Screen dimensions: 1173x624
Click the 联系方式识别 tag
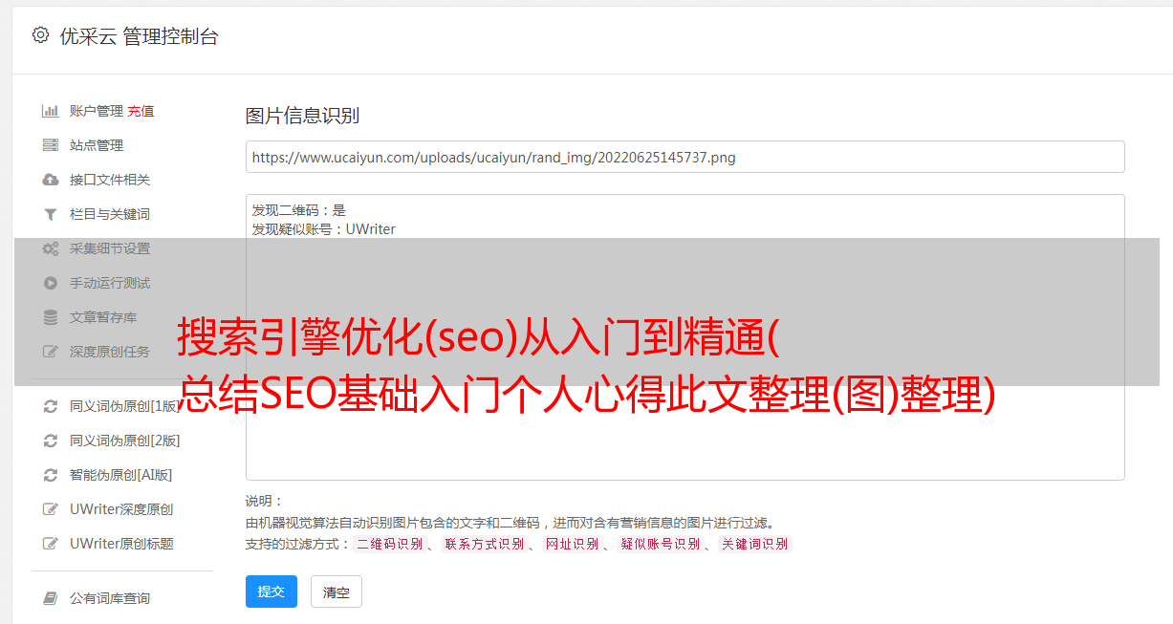(484, 544)
